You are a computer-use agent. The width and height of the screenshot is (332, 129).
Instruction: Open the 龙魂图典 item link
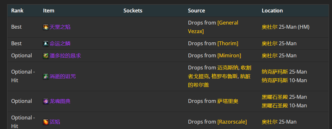(60, 101)
